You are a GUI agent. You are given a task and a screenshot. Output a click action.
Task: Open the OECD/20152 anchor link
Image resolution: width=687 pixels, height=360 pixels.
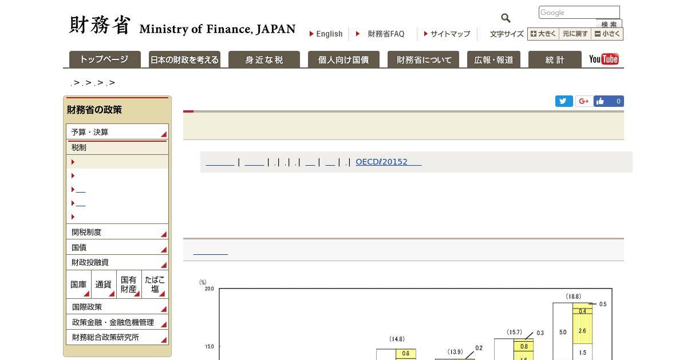coord(389,162)
